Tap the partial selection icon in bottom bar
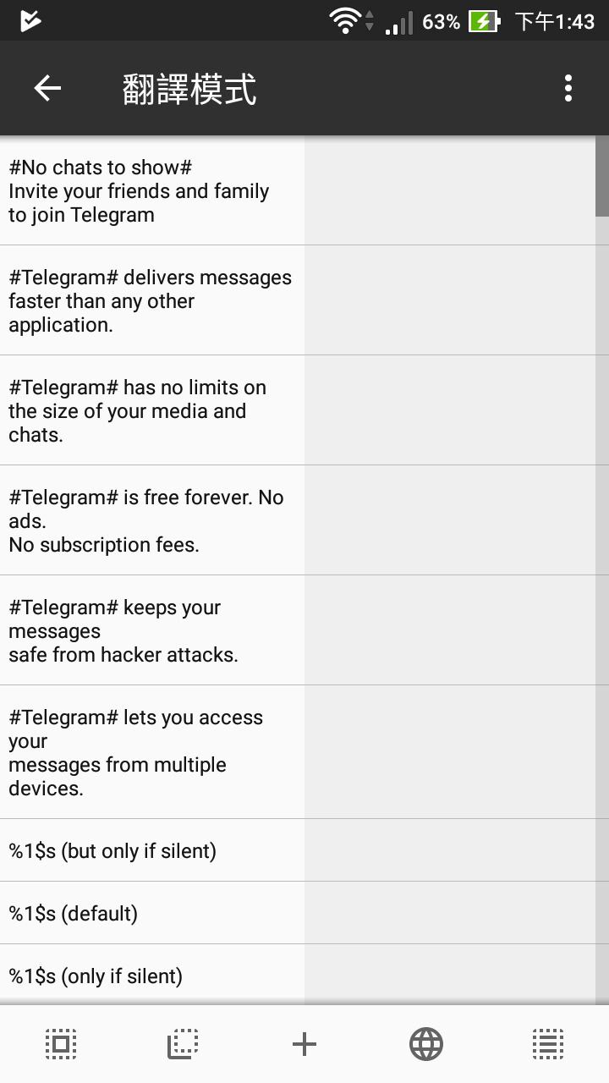The height and width of the screenshot is (1083, 609). click(183, 1044)
